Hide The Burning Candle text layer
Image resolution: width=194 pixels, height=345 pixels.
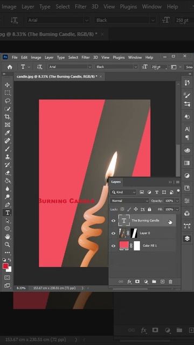[x=114, y=220]
